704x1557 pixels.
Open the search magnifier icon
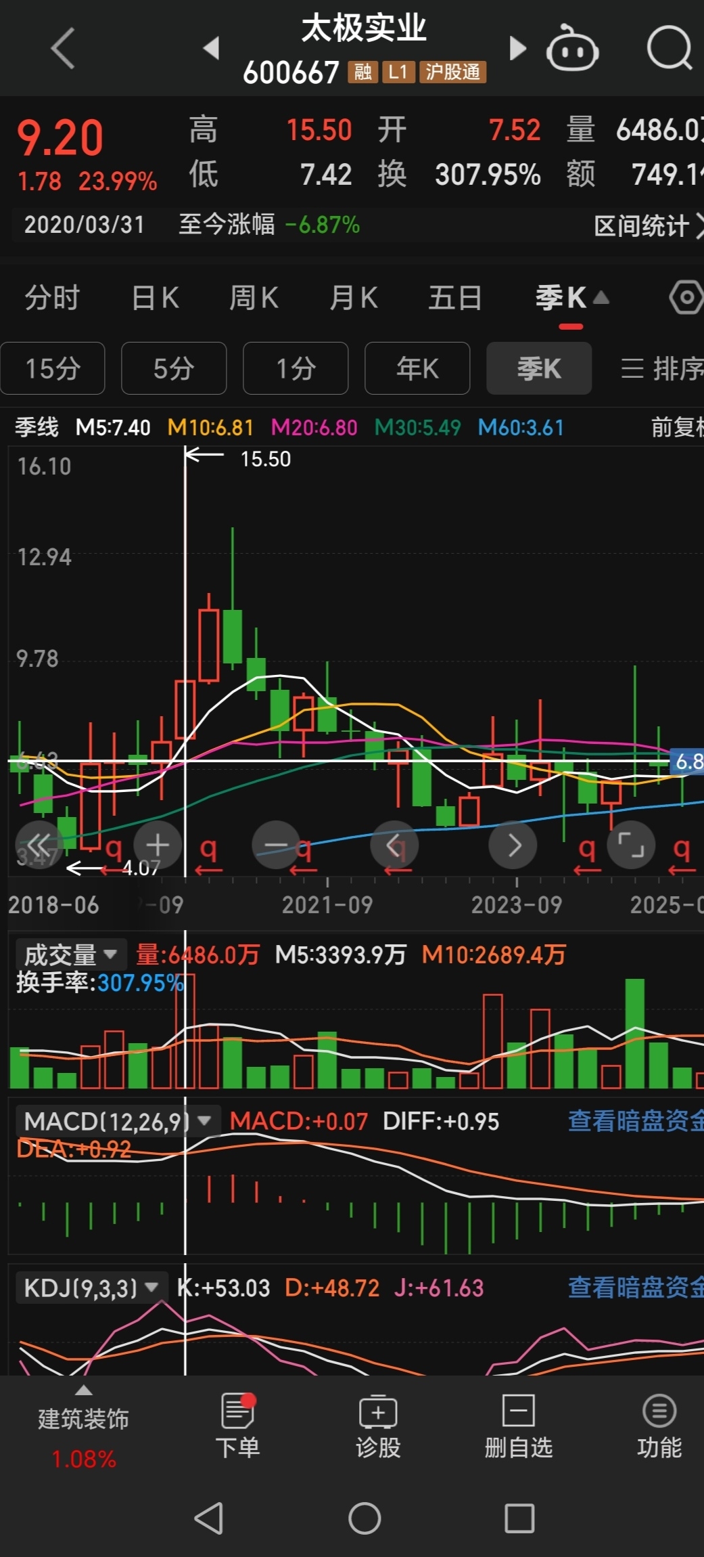pyautogui.click(x=670, y=48)
